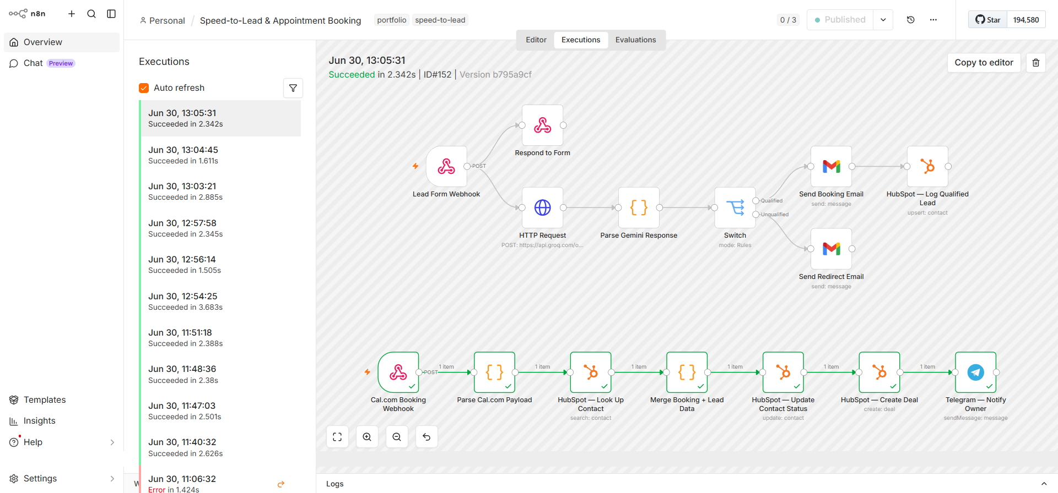Image resolution: width=1058 pixels, height=493 pixels.
Task: Open execution Jun 30, 12:54:25
Action: point(220,302)
